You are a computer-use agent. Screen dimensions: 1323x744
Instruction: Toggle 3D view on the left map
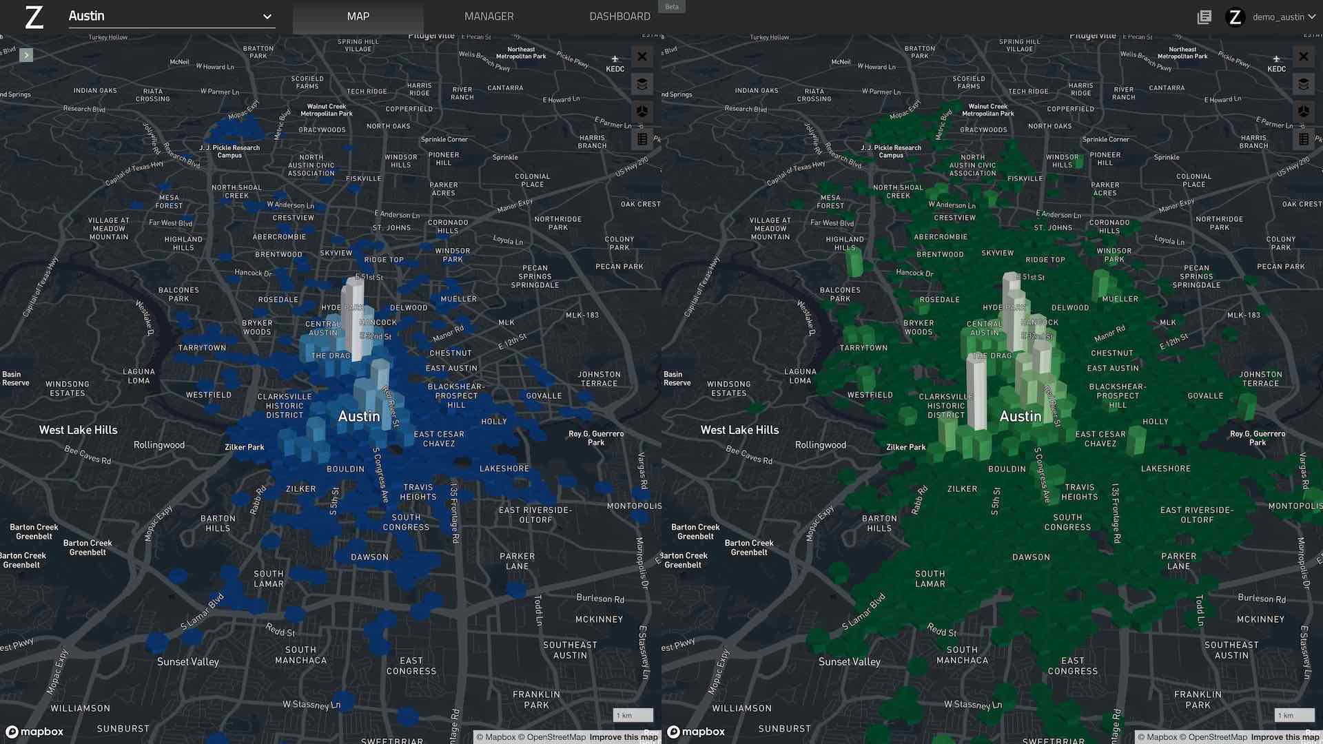642,112
